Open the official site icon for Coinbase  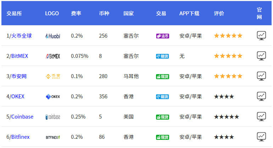click(x=261, y=117)
